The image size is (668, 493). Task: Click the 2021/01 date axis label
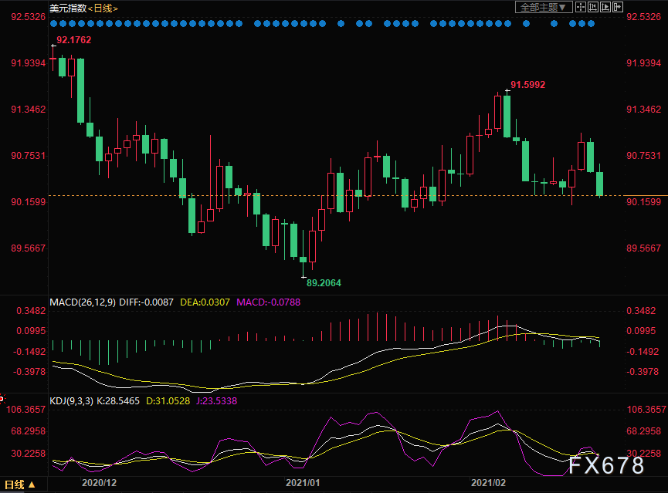pos(303,483)
